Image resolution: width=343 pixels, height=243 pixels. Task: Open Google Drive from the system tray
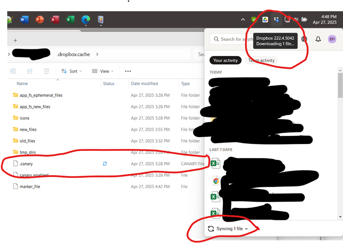click(x=265, y=20)
